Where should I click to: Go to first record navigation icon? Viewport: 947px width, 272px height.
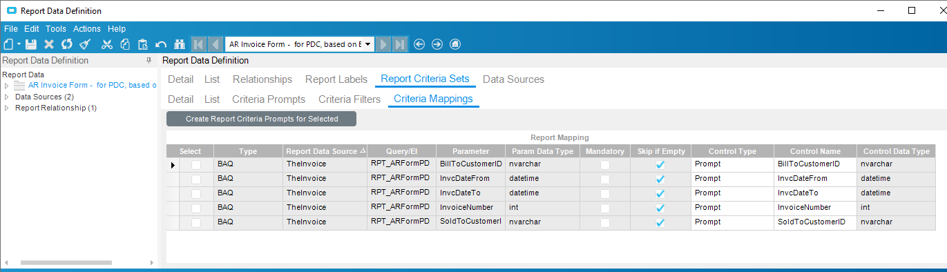point(198,44)
